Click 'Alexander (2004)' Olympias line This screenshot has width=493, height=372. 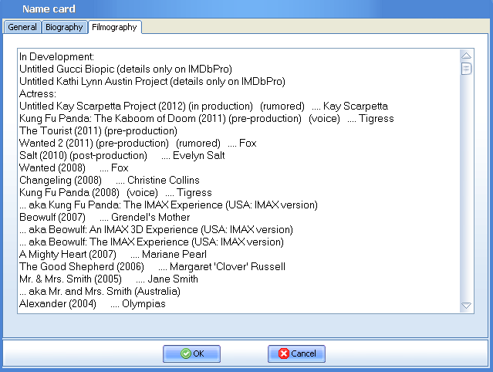[x=93, y=303]
